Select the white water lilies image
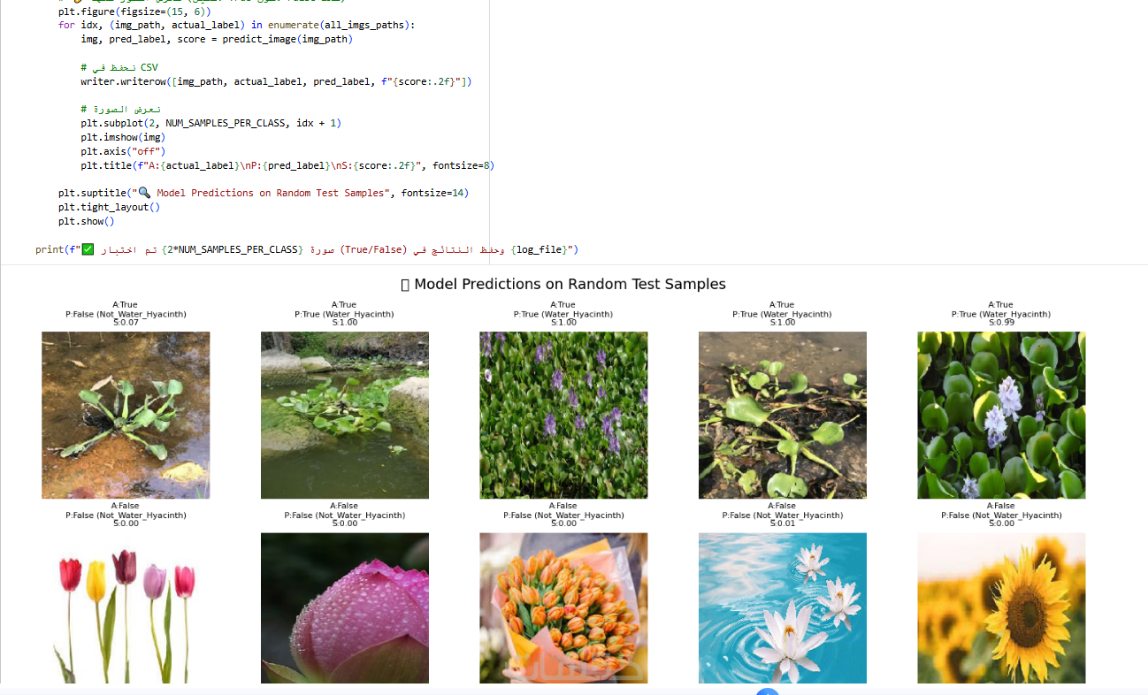This screenshot has width=1148, height=695. [783, 607]
